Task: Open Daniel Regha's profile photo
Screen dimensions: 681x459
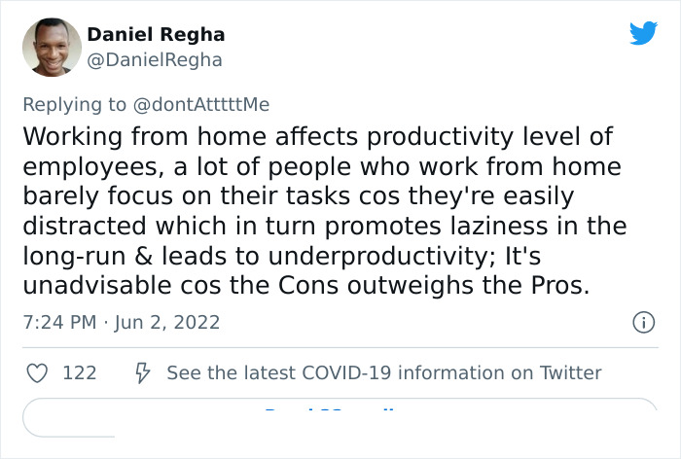Action: click(51, 48)
